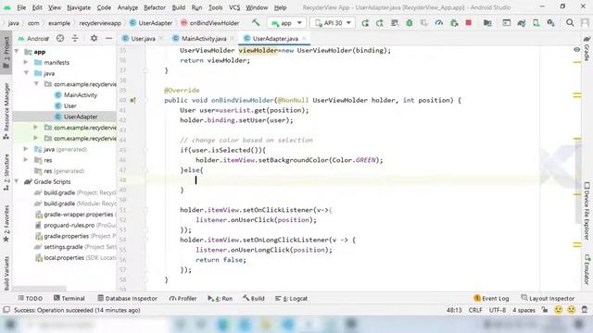Image resolution: width=593 pixels, height=333 pixels.
Task: Open the Run tool window
Action: pyautogui.click(x=221, y=298)
